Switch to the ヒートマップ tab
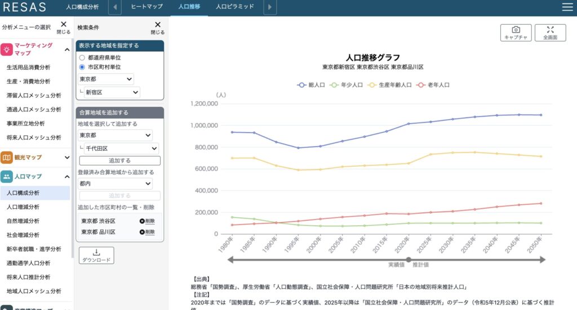Image resolution: width=577 pixels, height=310 pixels. click(x=147, y=7)
